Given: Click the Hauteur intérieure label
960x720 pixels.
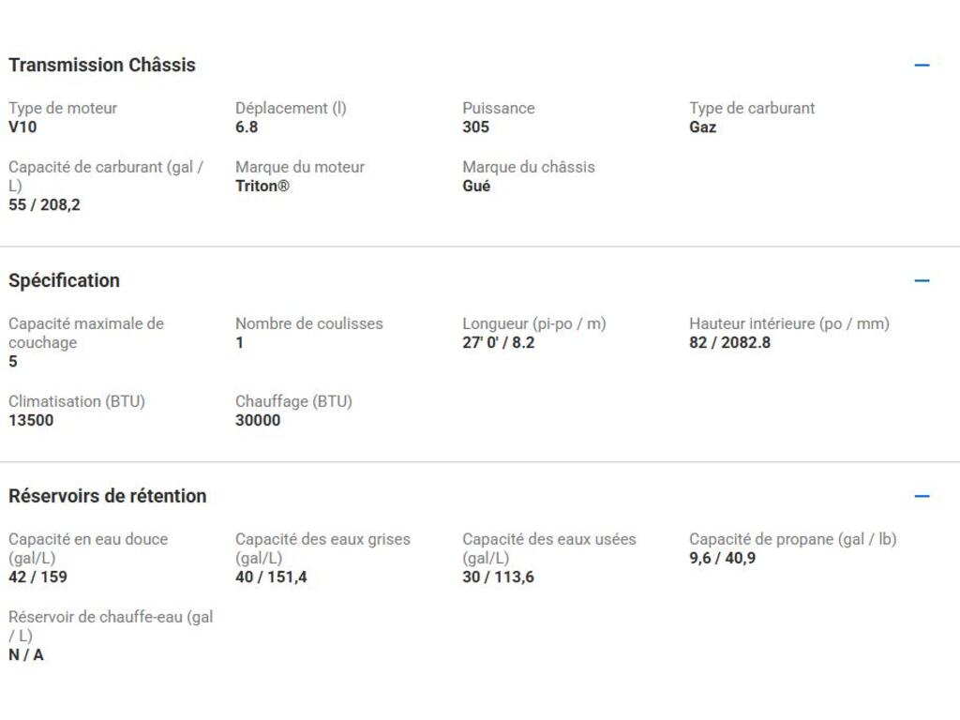Looking at the screenshot, I should click(788, 324).
